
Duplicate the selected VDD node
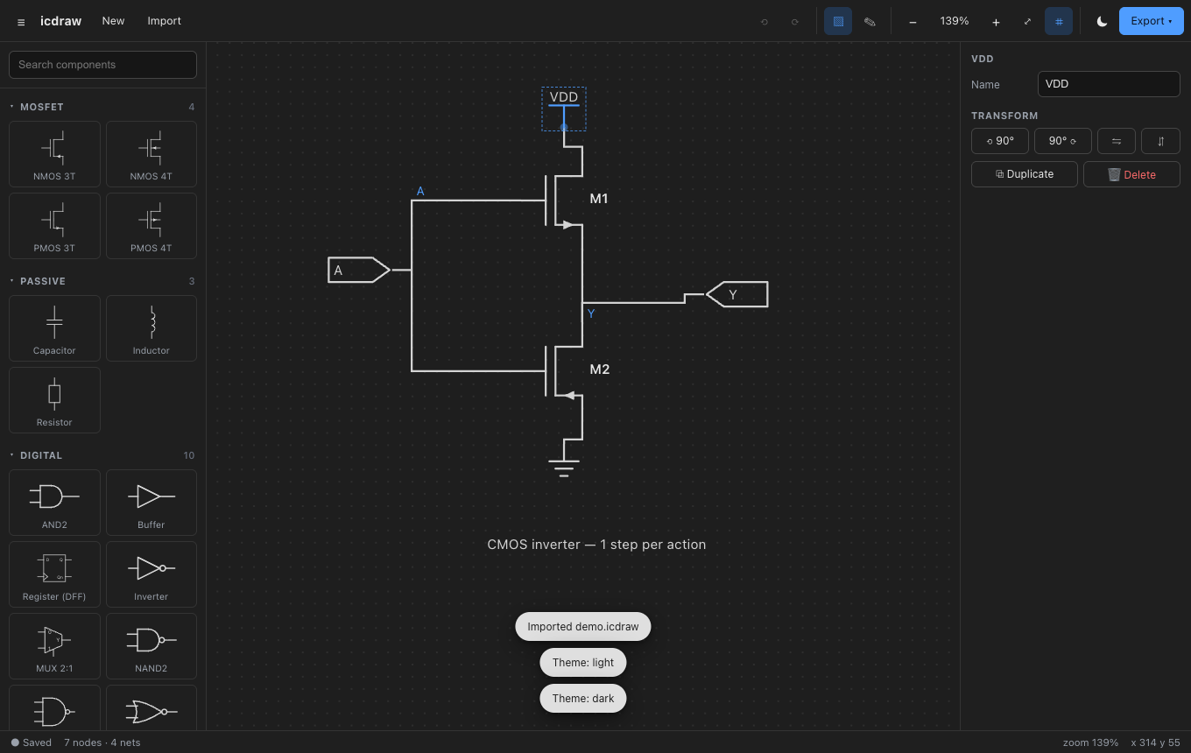[x=1025, y=174]
